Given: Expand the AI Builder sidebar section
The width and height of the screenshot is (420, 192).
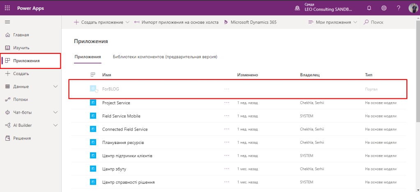Looking at the screenshot, I should click(x=56, y=125).
